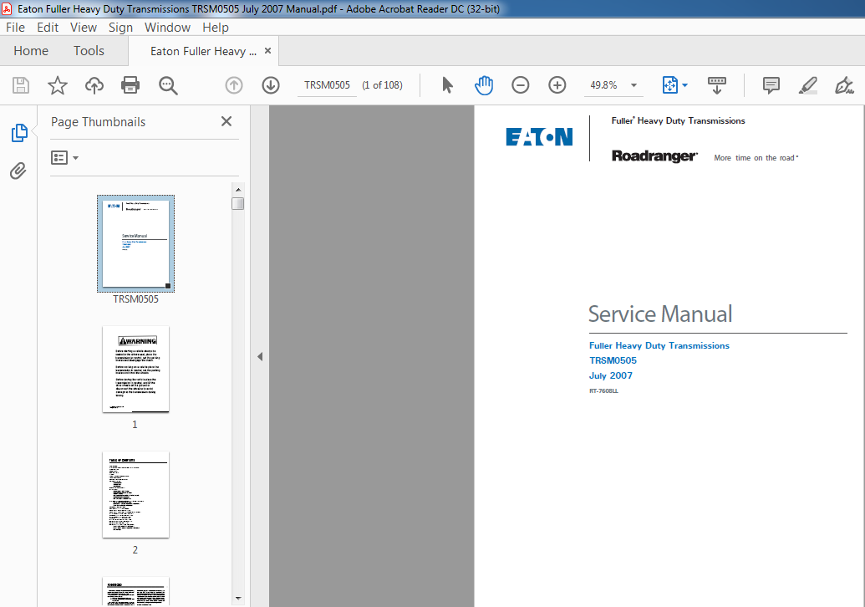865x607 pixels.
Task: Click the page number field TRSM0505
Action: 327,85
